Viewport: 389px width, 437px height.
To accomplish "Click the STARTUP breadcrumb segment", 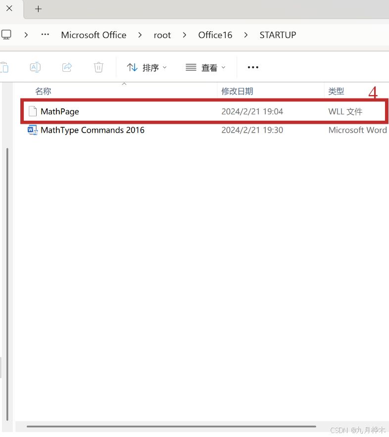I will click(x=278, y=35).
